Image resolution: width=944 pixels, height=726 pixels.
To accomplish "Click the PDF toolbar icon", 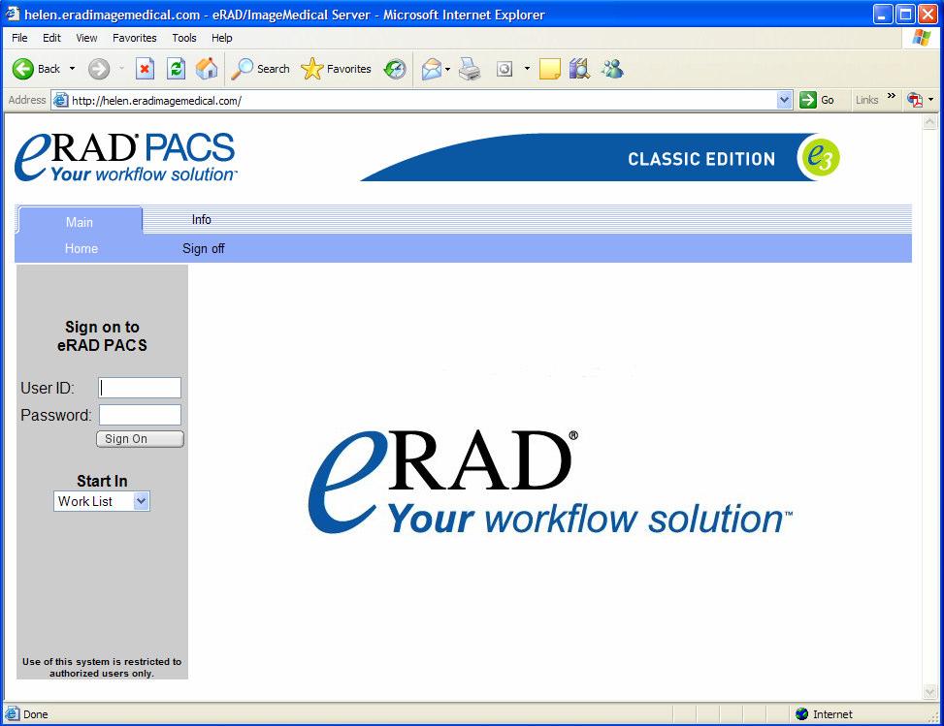I will point(915,100).
